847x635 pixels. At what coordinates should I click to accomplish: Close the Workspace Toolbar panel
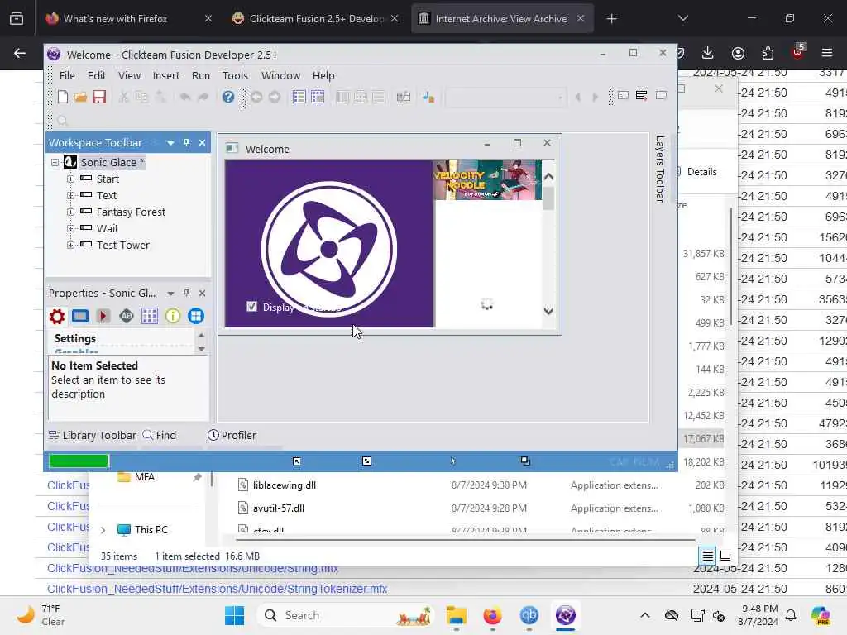[x=202, y=142]
